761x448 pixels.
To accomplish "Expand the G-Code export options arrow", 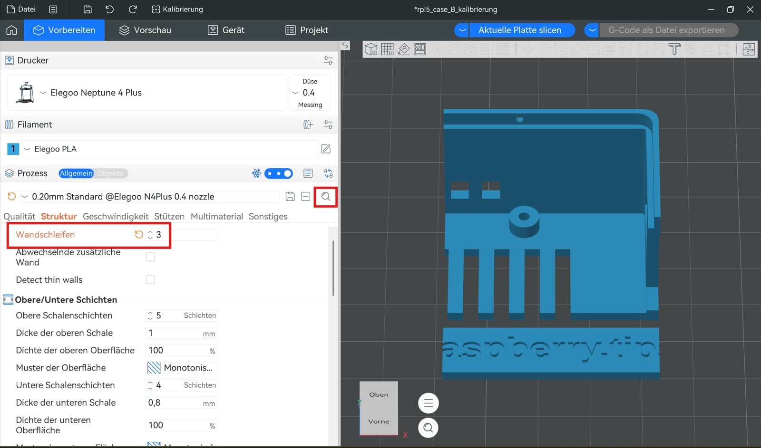I will tap(592, 30).
